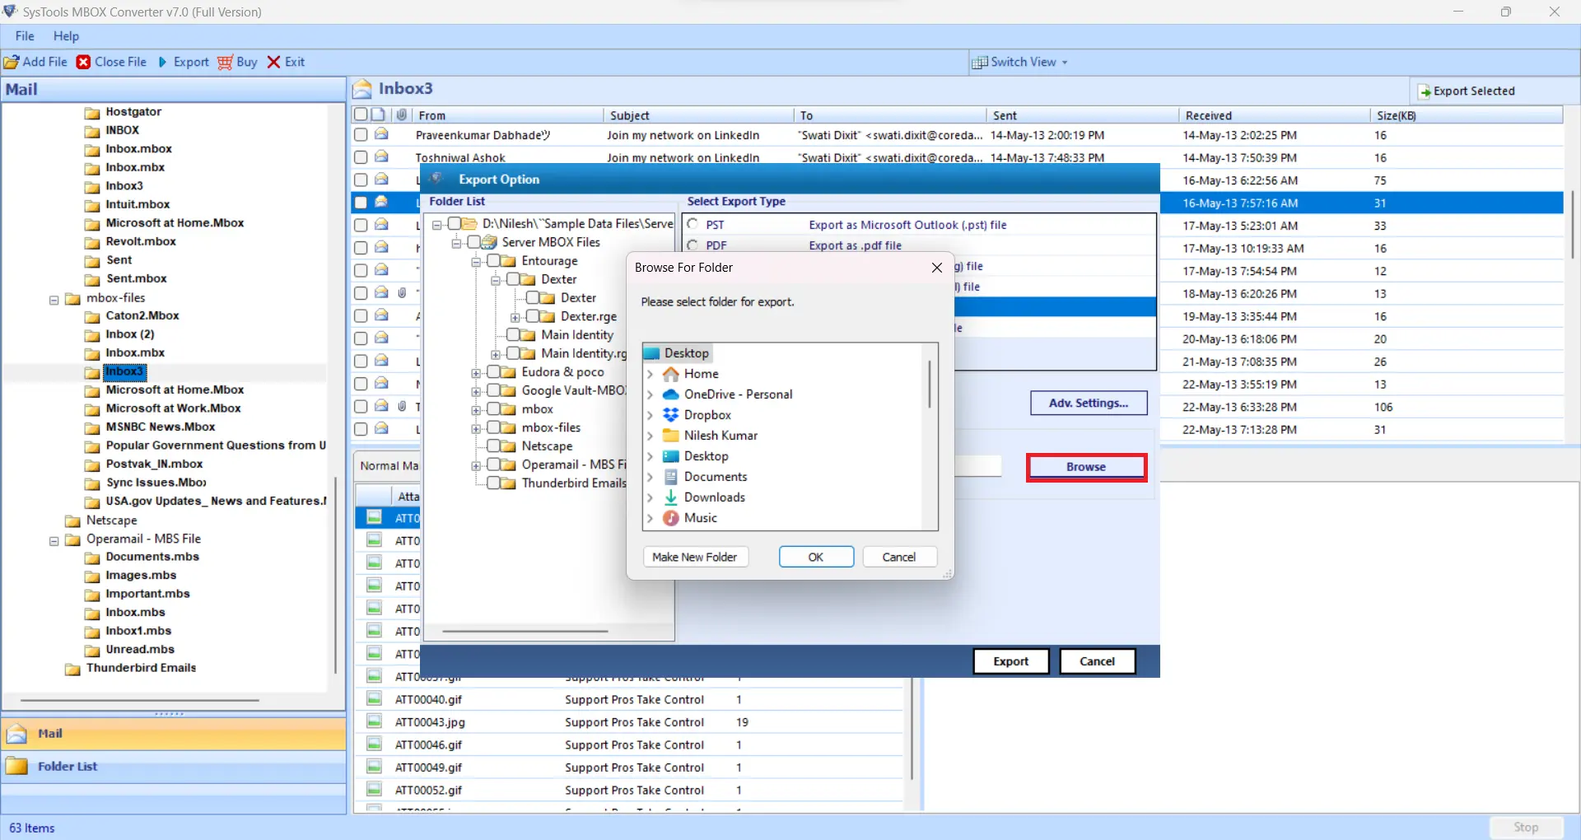Click the Mail tree horizontal scrollbar
Screen dimensions: 1581x840
(140, 701)
